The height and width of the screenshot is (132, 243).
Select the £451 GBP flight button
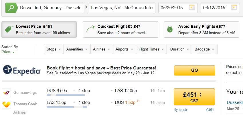[x=194, y=97]
